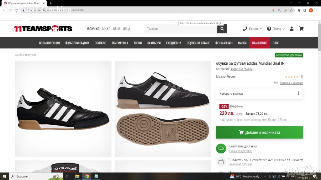Select ФУТБОЛНИ ОБУВКИ in navigation bar
Image resolution: width=321 pixels, height=180 pixels.
[77, 43]
